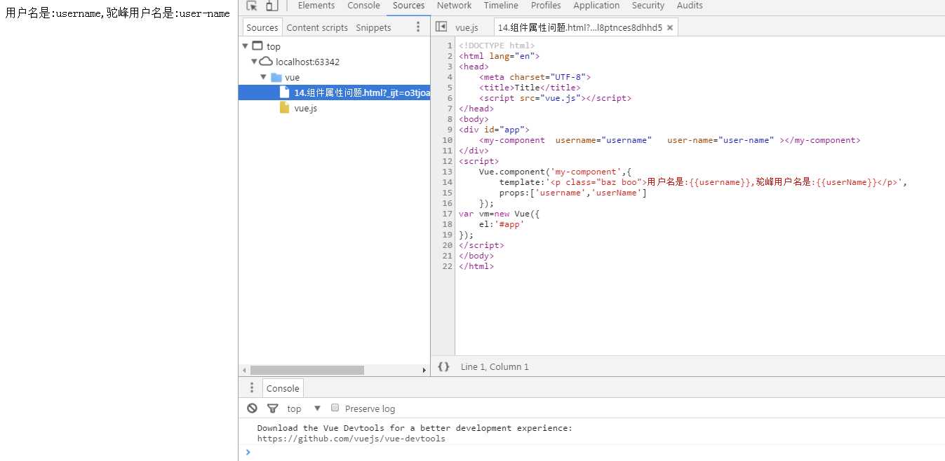Image resolution: width=945 pixels, height=461 pixels.
Task: Enable the Preserve log checkbox
Action: (x=335, y=408)
